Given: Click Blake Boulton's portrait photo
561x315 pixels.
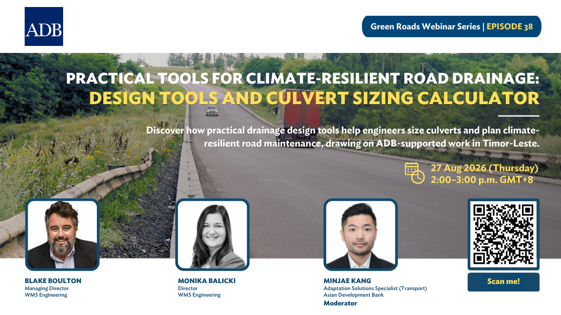Looking at the screenshot, I should click(62, 234).
